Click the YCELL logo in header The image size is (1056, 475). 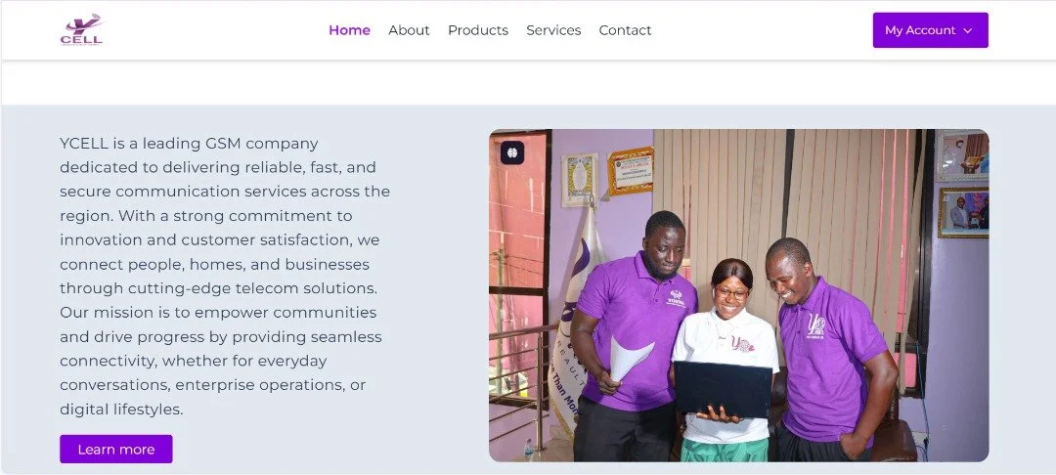(x=81, y=30)
